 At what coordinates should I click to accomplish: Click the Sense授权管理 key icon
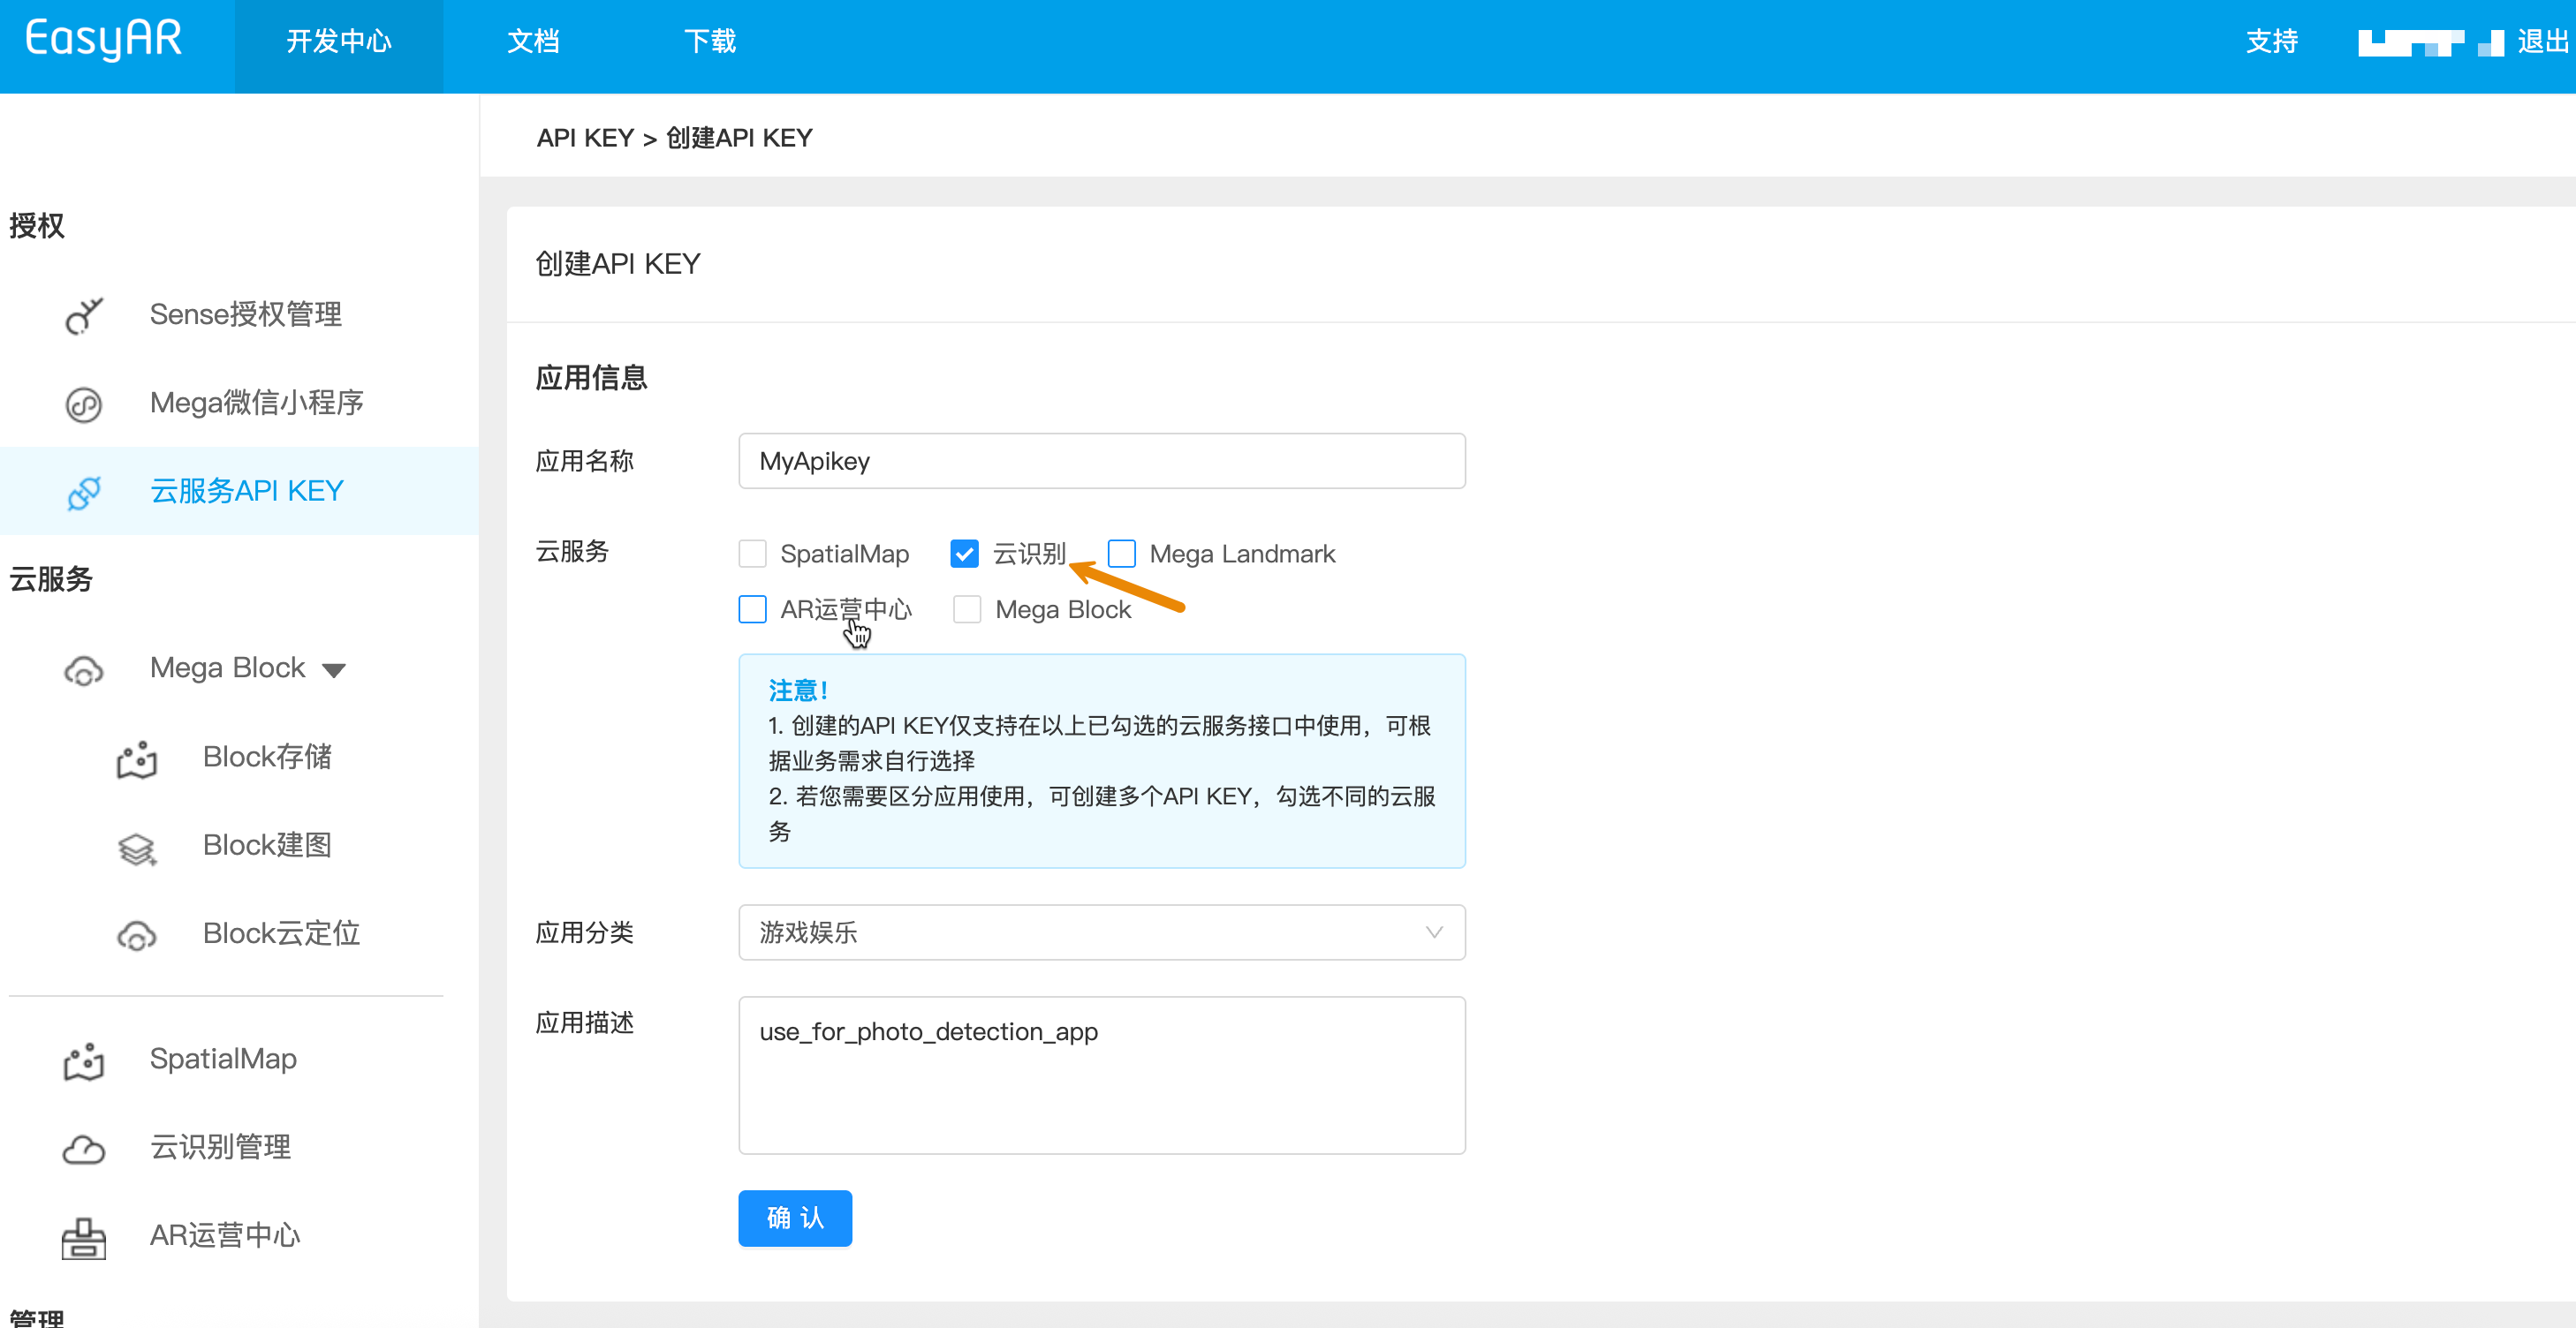point(84,314)
